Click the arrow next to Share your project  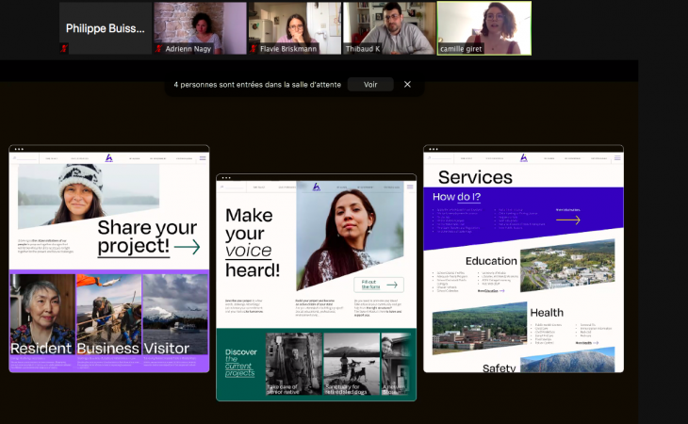pos(187,247)
